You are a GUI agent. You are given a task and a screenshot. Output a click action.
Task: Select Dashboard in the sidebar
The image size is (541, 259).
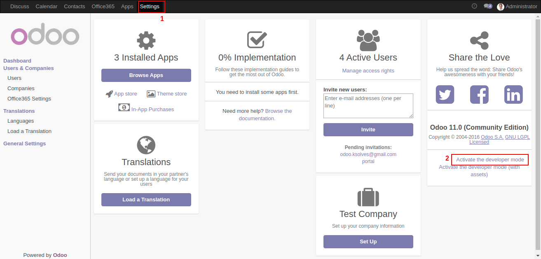(x=17, y=61)
